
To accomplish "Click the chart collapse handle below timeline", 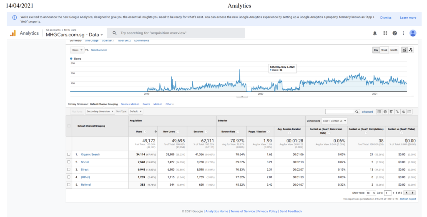I will pyautogui.click(x=241, y=97).
